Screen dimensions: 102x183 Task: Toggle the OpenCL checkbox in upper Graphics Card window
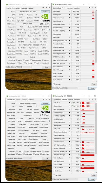tap(16, 60)
